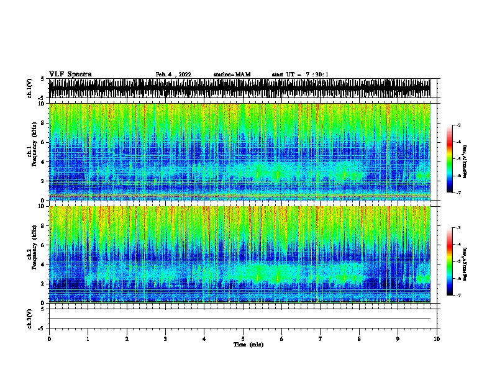Click the "8" tick on the time axis

click(x=359, y=338)
